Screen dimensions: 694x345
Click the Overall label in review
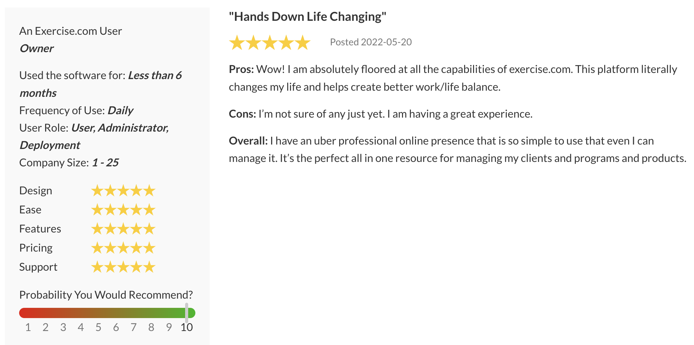[x=248, y=141]
